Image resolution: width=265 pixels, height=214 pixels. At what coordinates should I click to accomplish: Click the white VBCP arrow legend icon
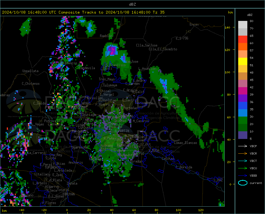coord(243,146)
